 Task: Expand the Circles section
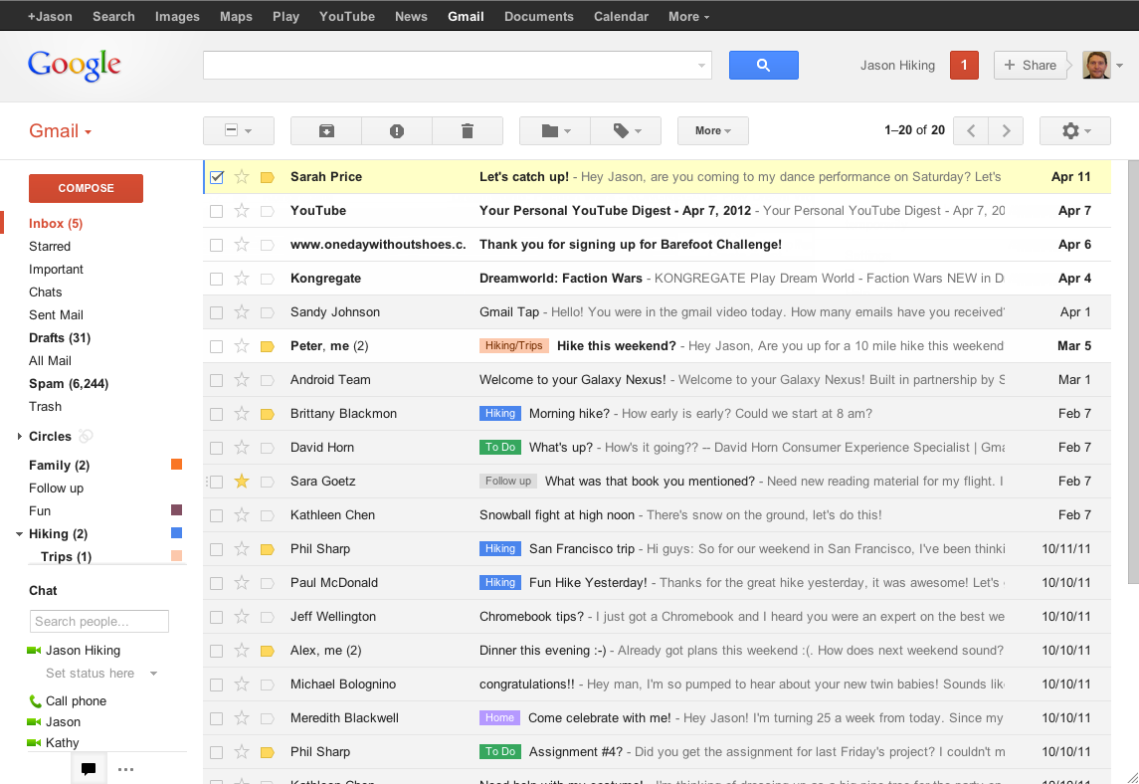coord(20,436)
